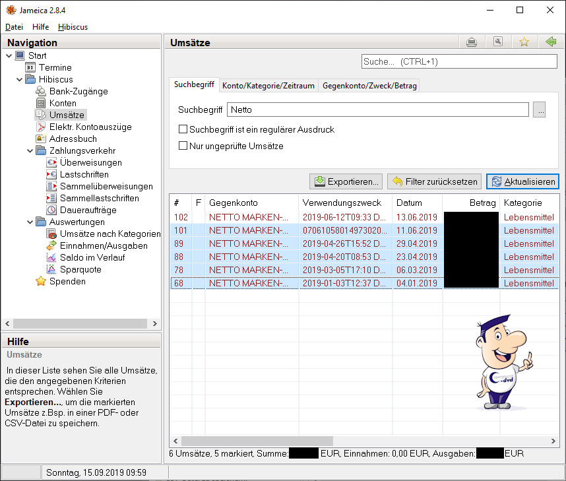Image resolution: width=566 pixels, height=481 pixels.
Task: Click the Exportieren... button
Action: point(346,181)
